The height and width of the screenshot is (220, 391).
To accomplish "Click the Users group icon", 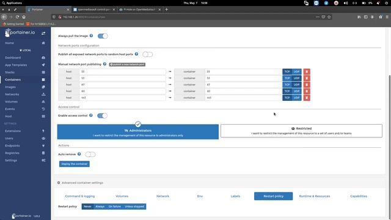I will click(43, 138).
